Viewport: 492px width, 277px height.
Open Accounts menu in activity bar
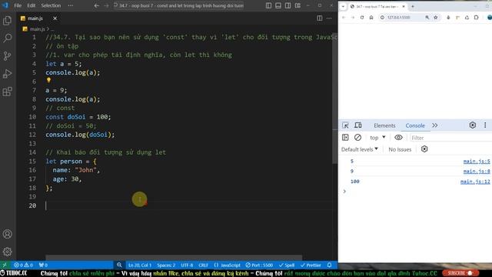pos(7,234)
